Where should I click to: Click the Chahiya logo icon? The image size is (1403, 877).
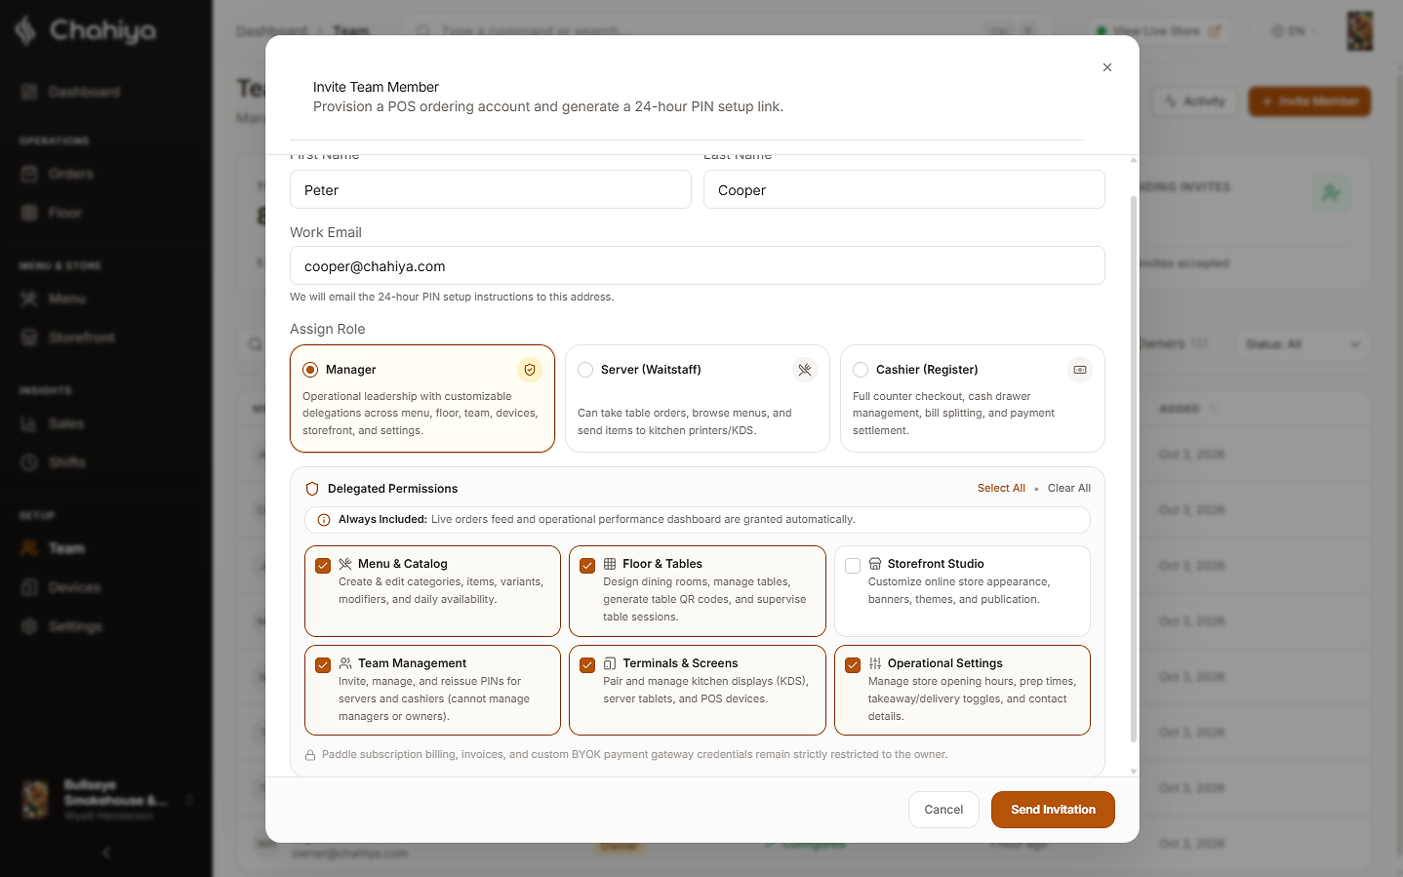[25, 30]
